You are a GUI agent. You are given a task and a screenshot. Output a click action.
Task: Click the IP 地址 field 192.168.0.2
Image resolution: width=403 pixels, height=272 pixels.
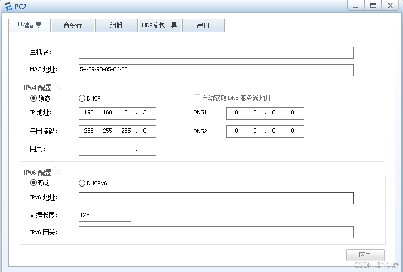tap(118, 113)
